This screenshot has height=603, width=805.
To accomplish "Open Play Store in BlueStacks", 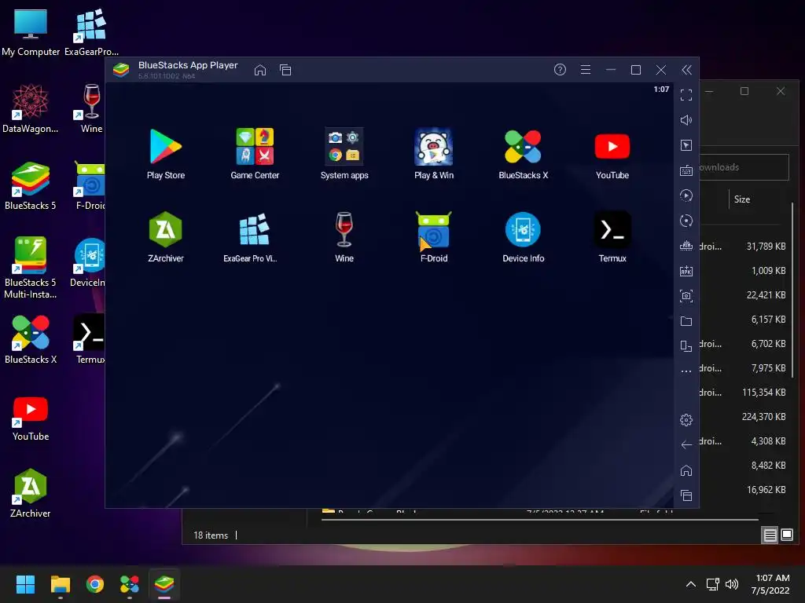I will click(x=165, y=154).
